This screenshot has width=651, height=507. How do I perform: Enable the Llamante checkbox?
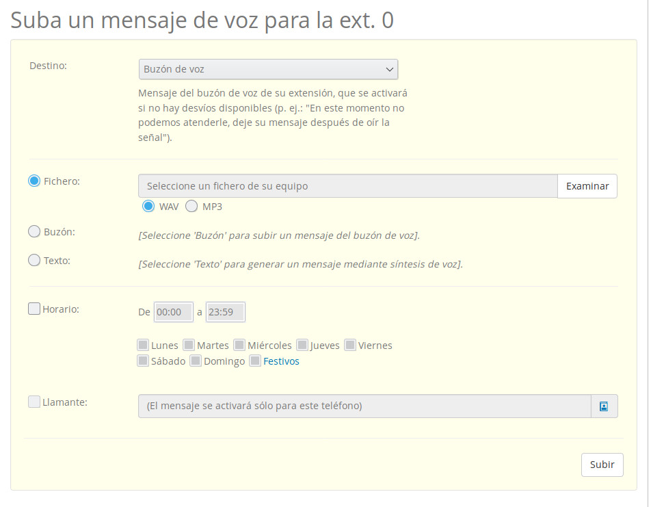34,402
